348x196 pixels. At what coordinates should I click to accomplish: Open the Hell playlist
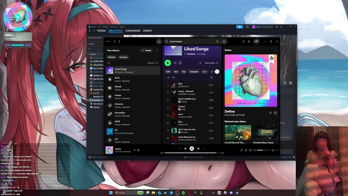click(133, 79)
